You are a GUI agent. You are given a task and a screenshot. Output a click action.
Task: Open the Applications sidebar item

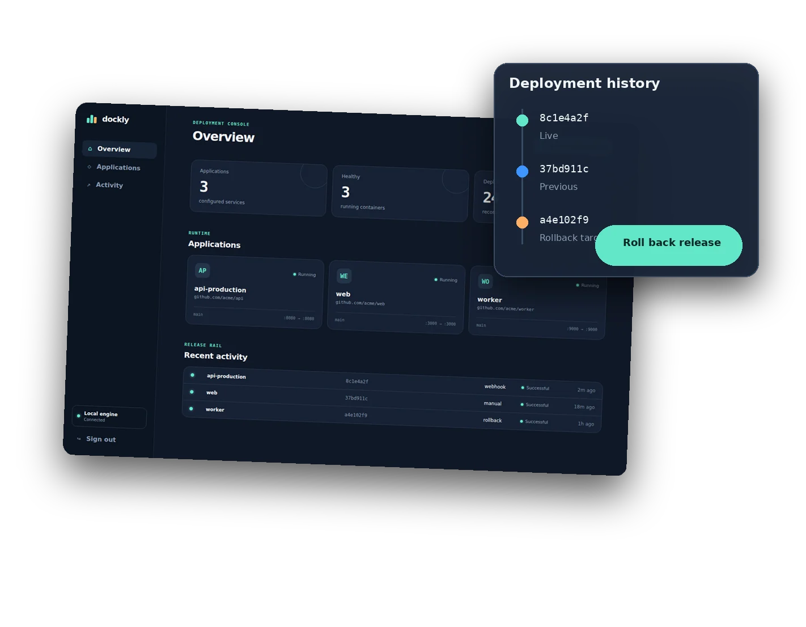118,167
